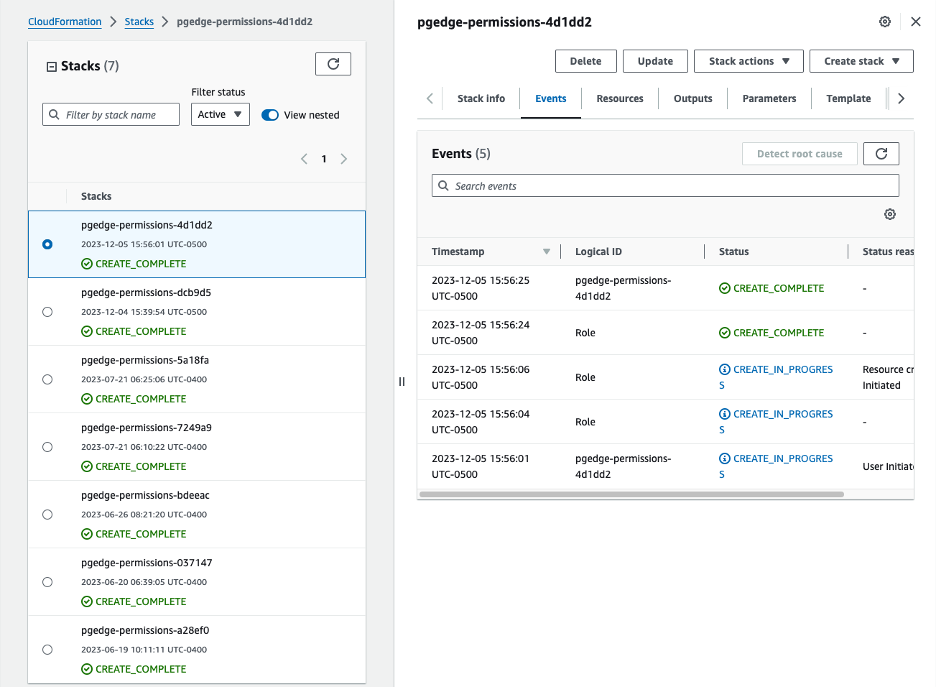This screenshot has height=687, width=936.
Task: Click the search icon in stack filter
Action: click(x=55, y=114)
